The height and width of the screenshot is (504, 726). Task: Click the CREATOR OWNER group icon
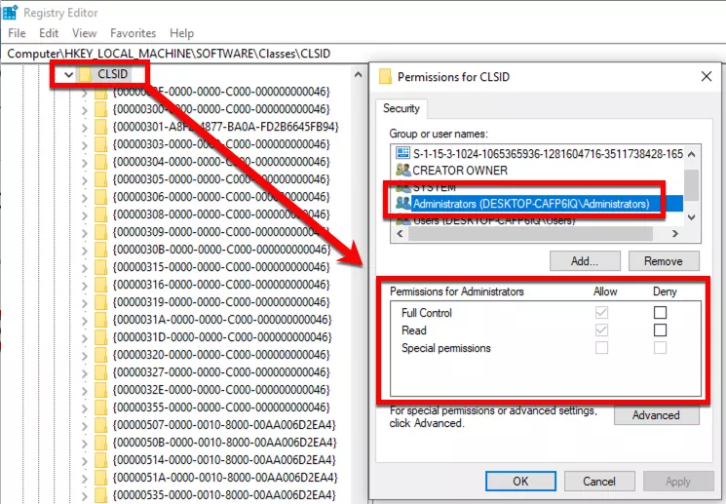pos(402,170)
